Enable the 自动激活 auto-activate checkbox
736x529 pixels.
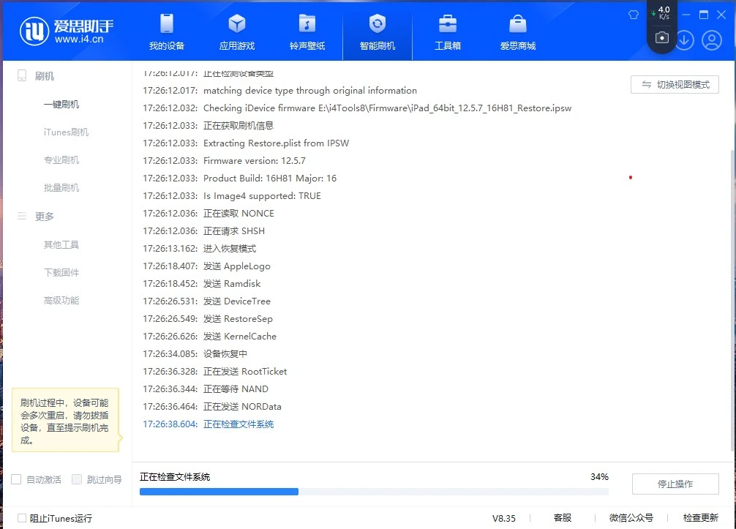pos(16,480)
